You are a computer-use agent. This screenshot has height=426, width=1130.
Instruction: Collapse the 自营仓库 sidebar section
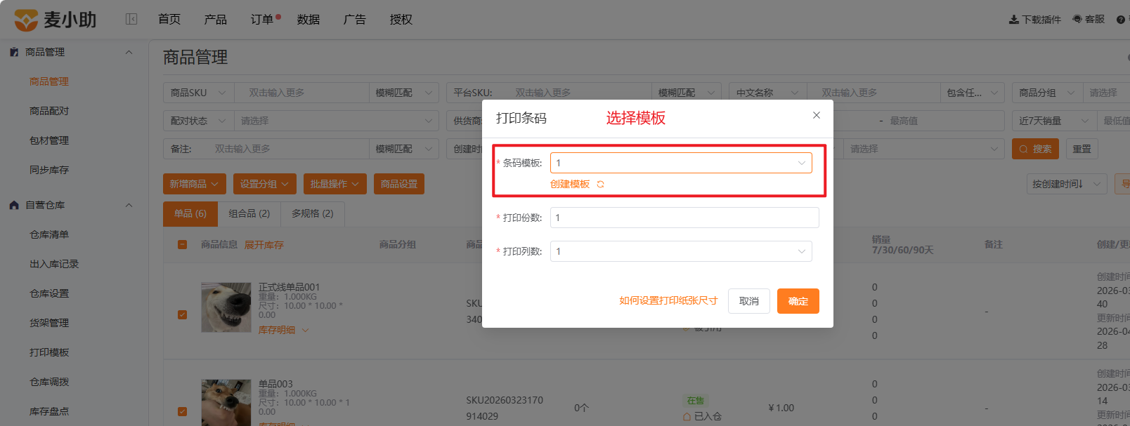tap(129, 205)
